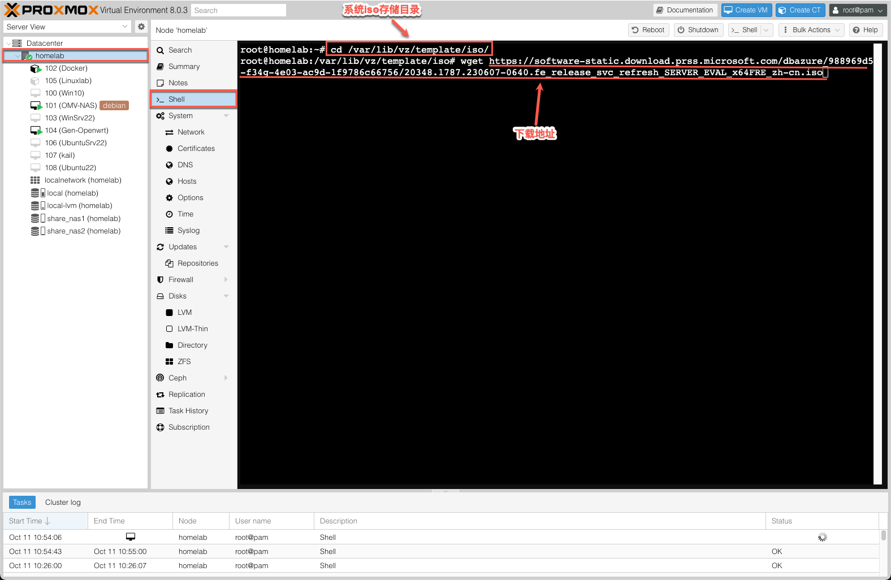Screen dimensions: 891x580
Task: Click the Help button
Action: point(866,30)
